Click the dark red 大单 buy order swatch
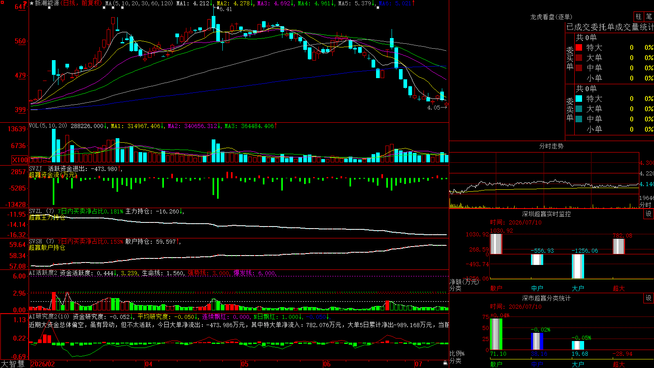 579,58
